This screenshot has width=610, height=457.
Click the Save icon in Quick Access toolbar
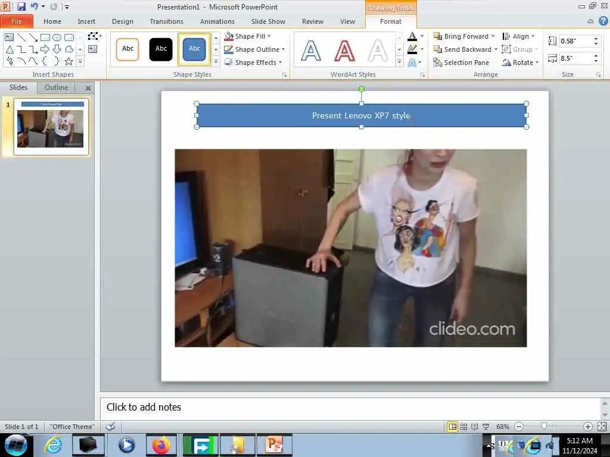[21, 7]
